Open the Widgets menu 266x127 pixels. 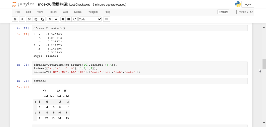[x=93, y=12]
